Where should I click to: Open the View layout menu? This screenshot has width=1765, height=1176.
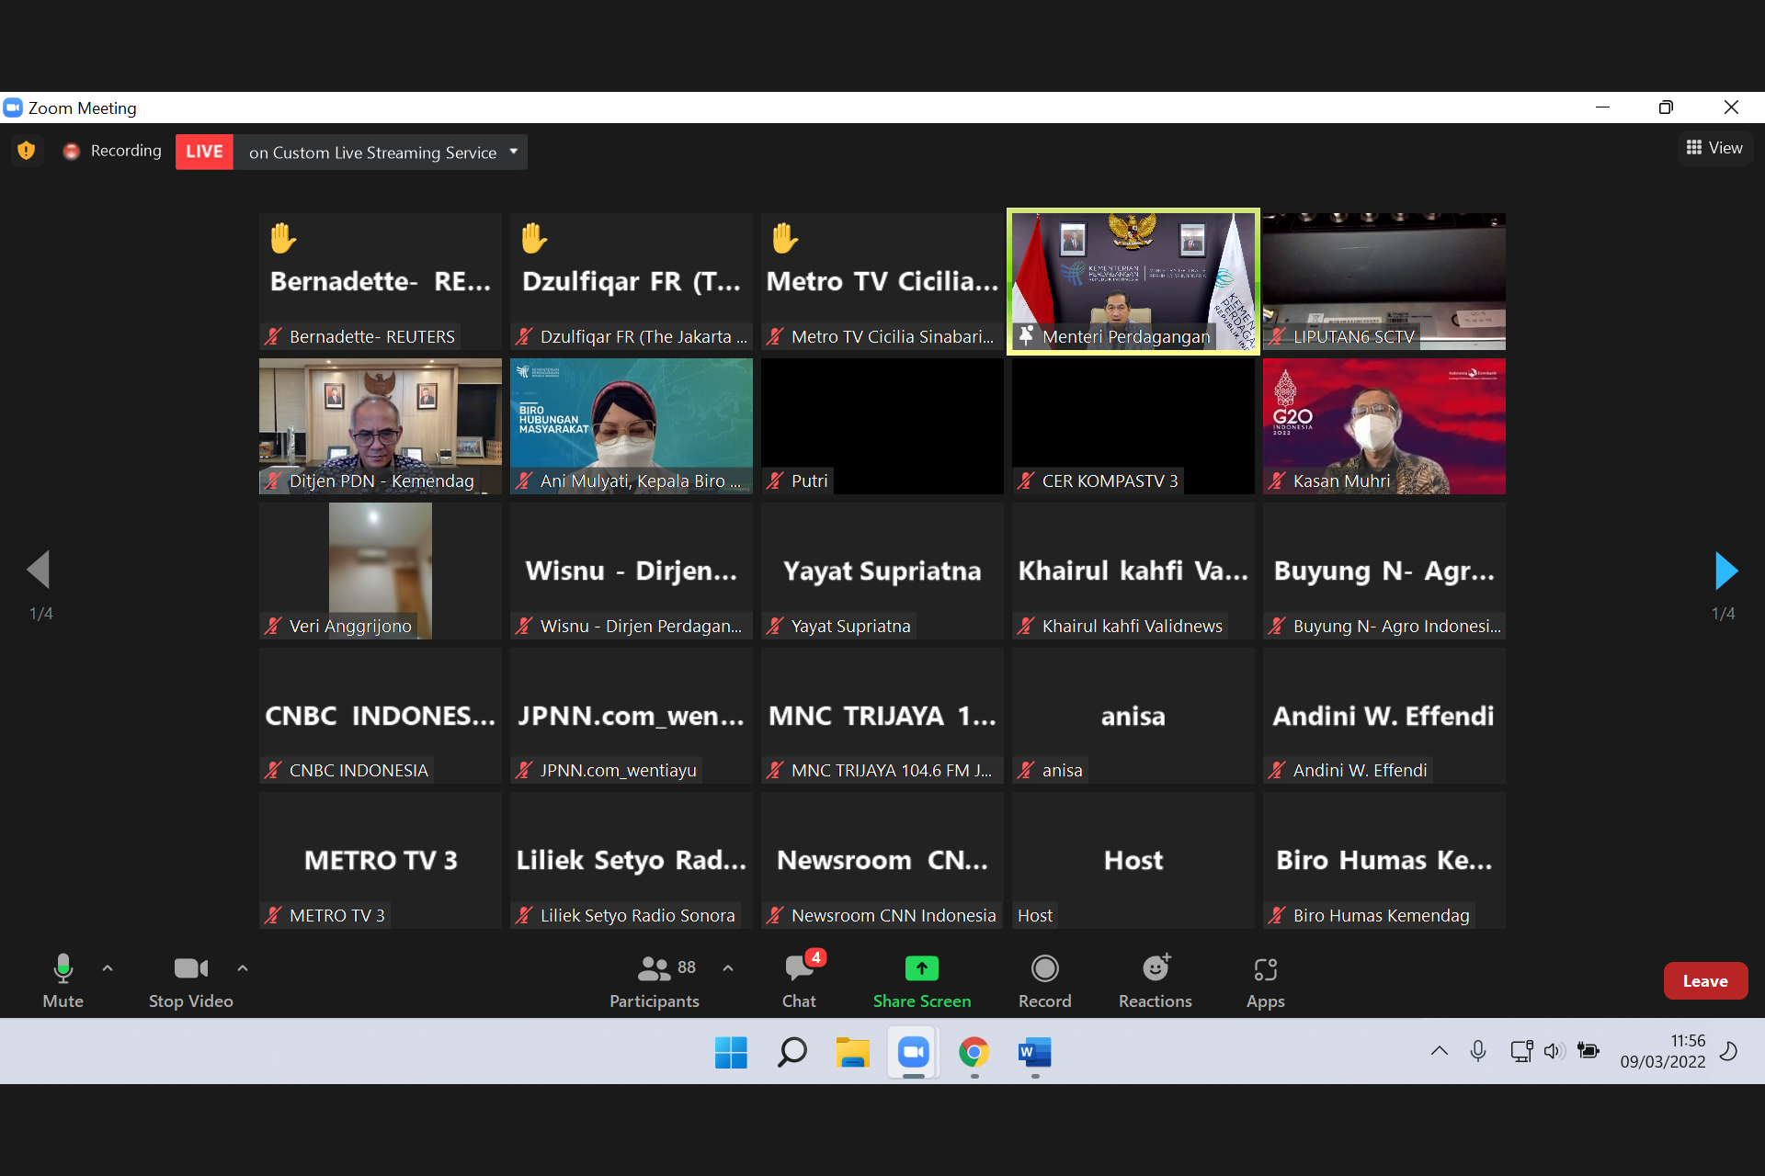tap(1714, 148)
